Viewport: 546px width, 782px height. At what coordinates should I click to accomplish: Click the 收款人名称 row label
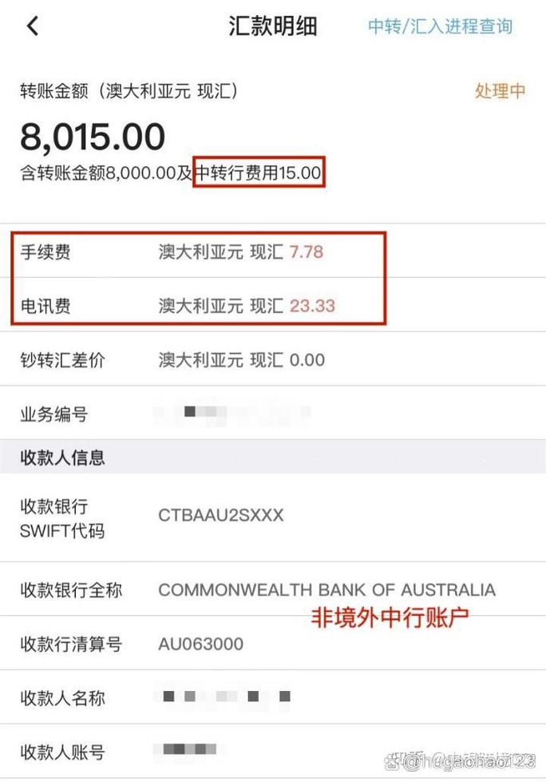(62, 698)
